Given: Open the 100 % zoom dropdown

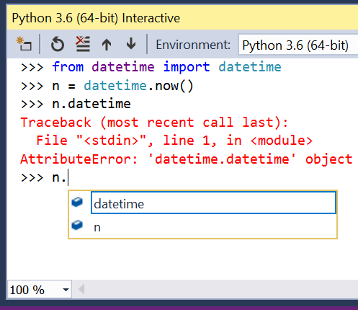Looking at the screenshot, I should [66, 290].
